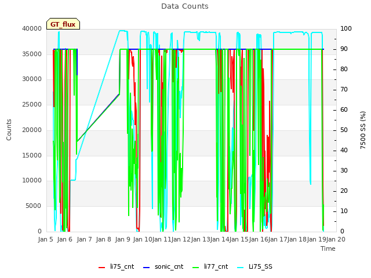Click the Jan 12 date tick label
371x278 pixels.
coord(181,239)
